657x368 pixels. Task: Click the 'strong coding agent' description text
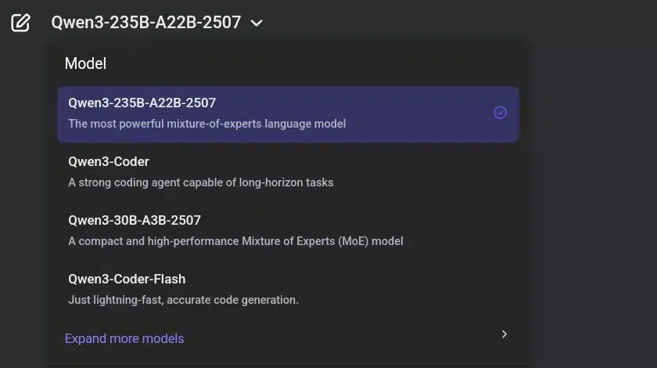pyautogui.click(x=201, y=182)
